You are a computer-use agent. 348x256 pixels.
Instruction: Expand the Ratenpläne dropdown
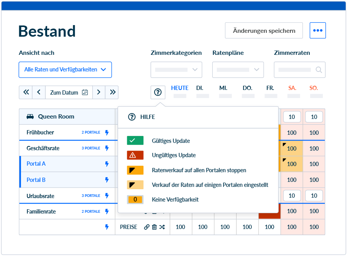[238, 70]
